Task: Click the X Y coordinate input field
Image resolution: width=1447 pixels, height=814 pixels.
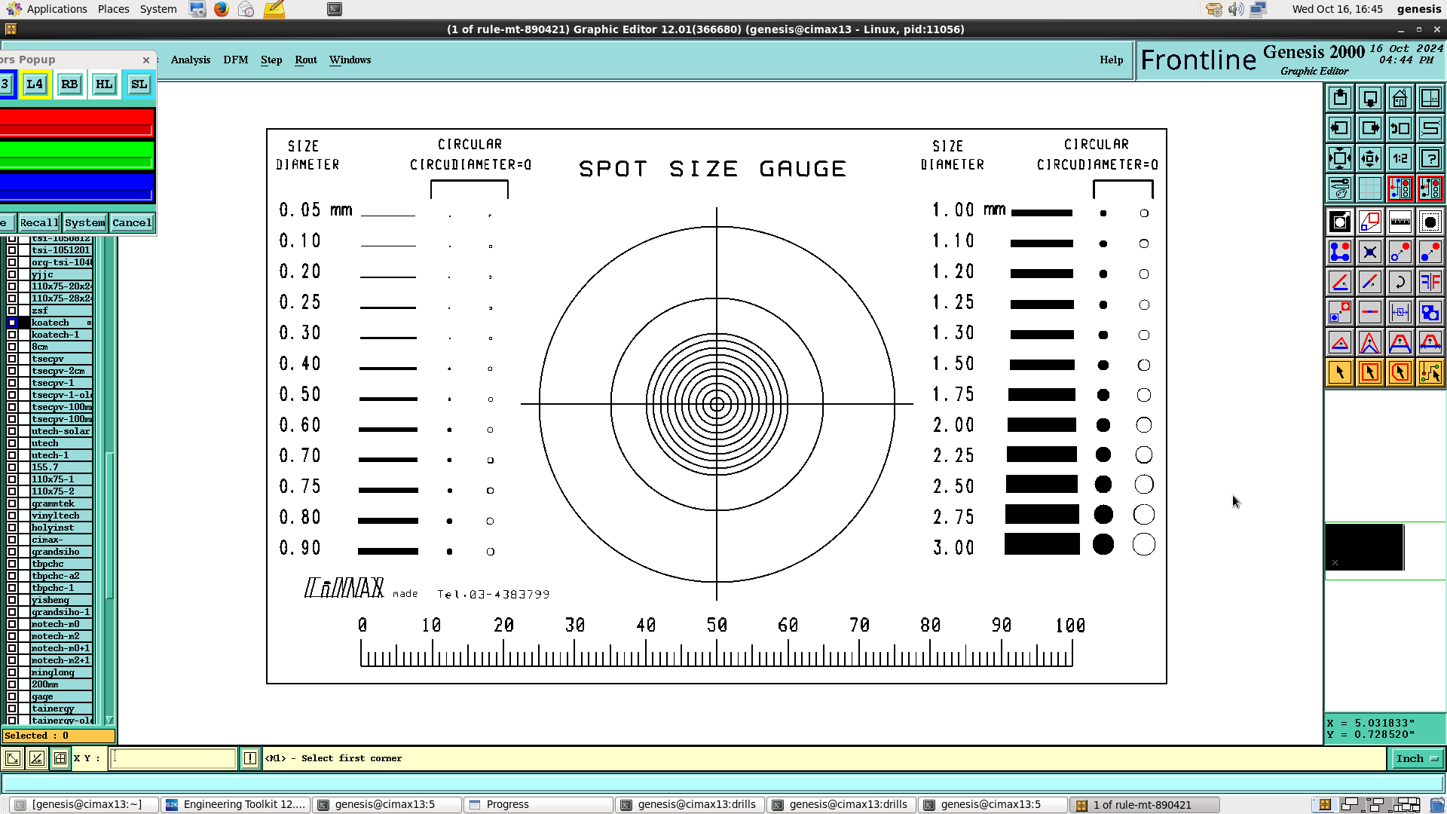Action: [173, 758]
